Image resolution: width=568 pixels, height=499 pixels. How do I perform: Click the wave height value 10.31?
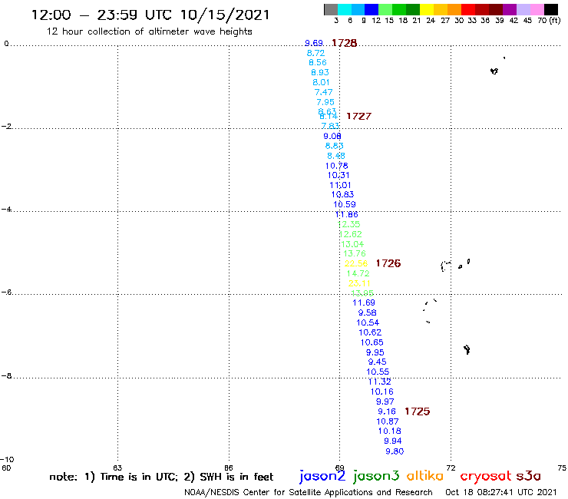coord(338,175)
